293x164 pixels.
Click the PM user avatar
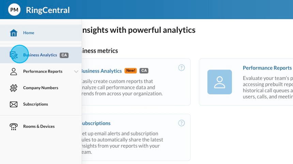point(14,10)
